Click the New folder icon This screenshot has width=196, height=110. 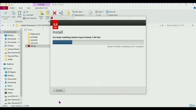point(69,13)
